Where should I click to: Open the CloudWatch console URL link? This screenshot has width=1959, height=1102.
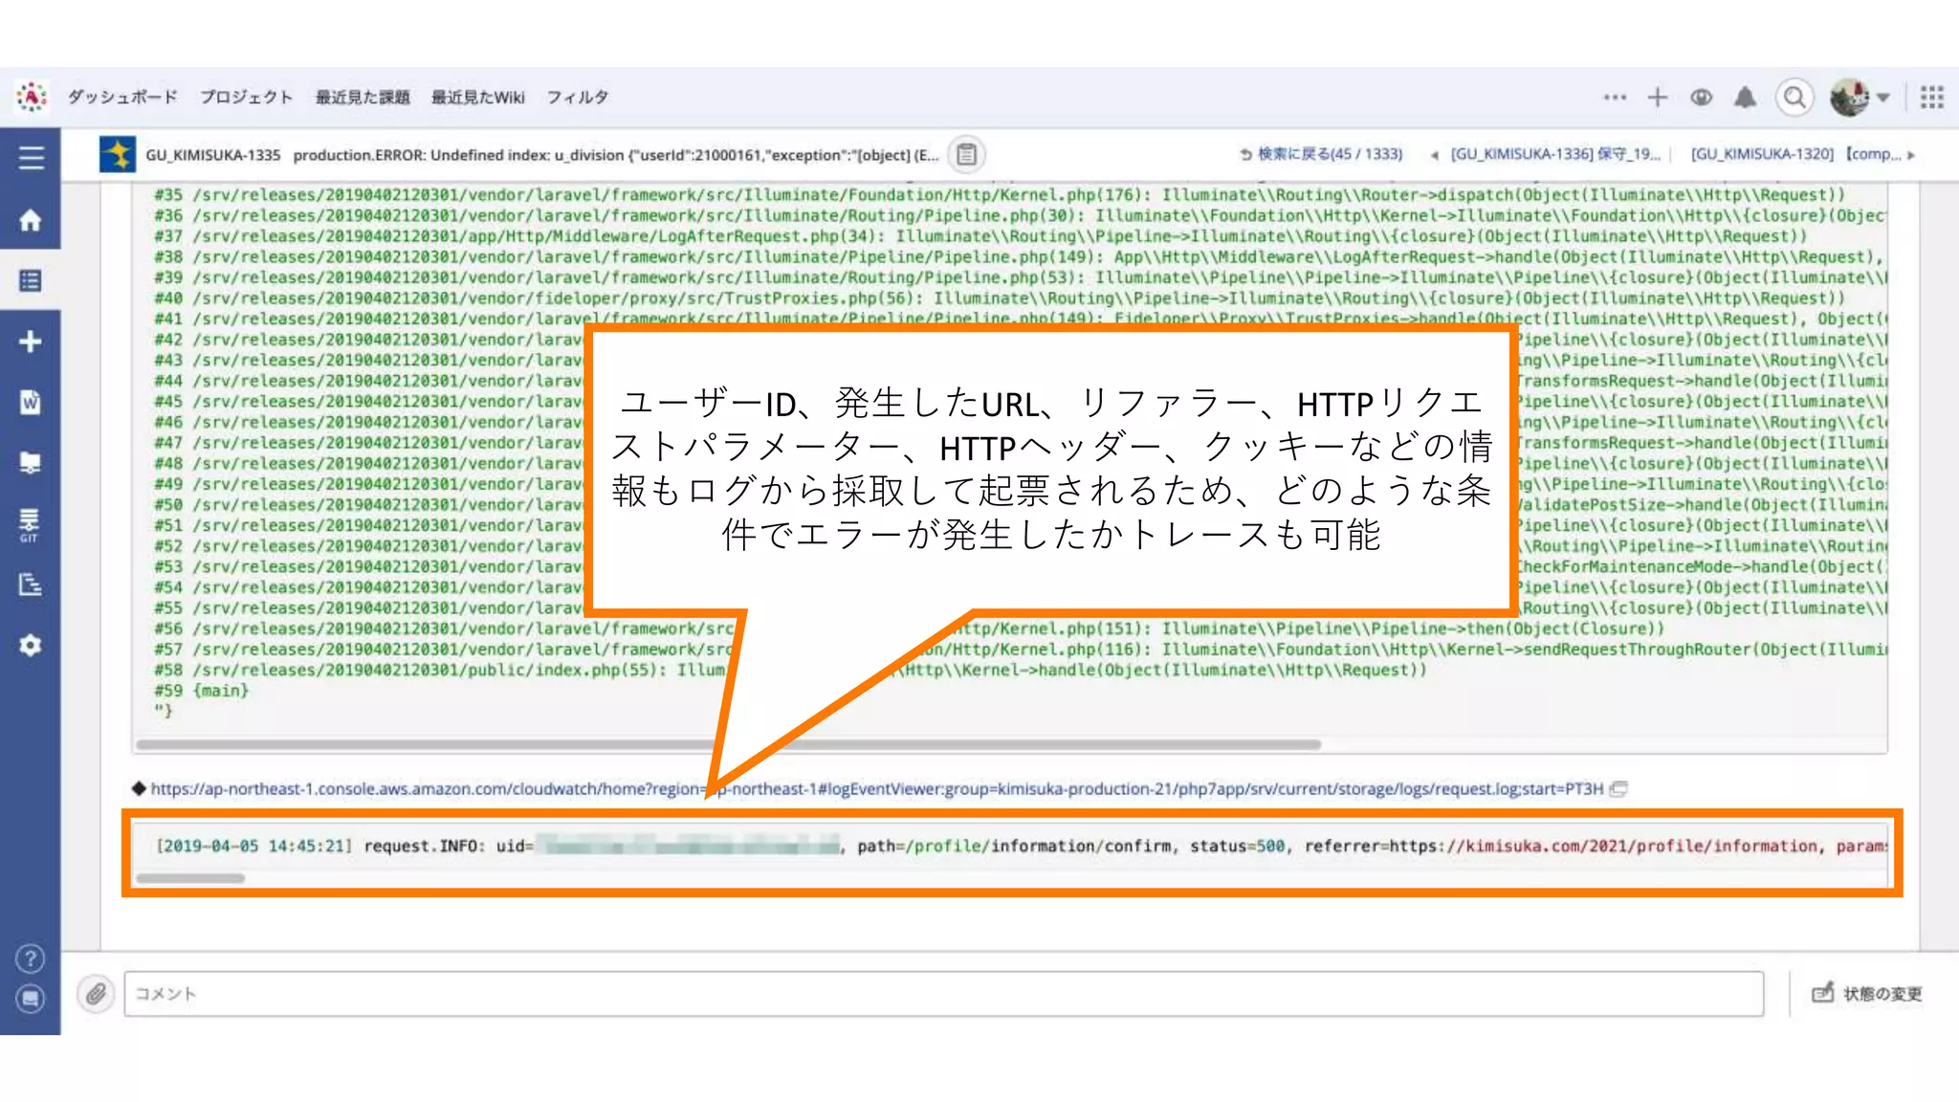876,789
